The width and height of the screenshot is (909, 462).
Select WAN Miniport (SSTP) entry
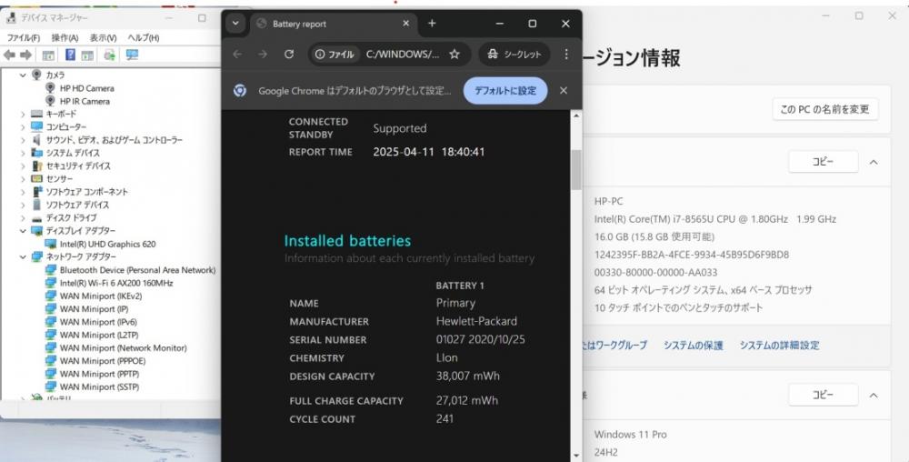click(x=99, y=387)
